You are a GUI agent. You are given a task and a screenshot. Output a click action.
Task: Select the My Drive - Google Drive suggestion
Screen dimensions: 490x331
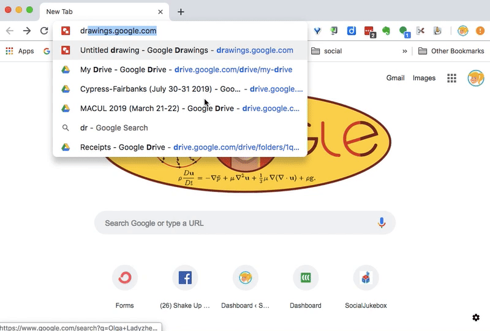pos(180,69)
